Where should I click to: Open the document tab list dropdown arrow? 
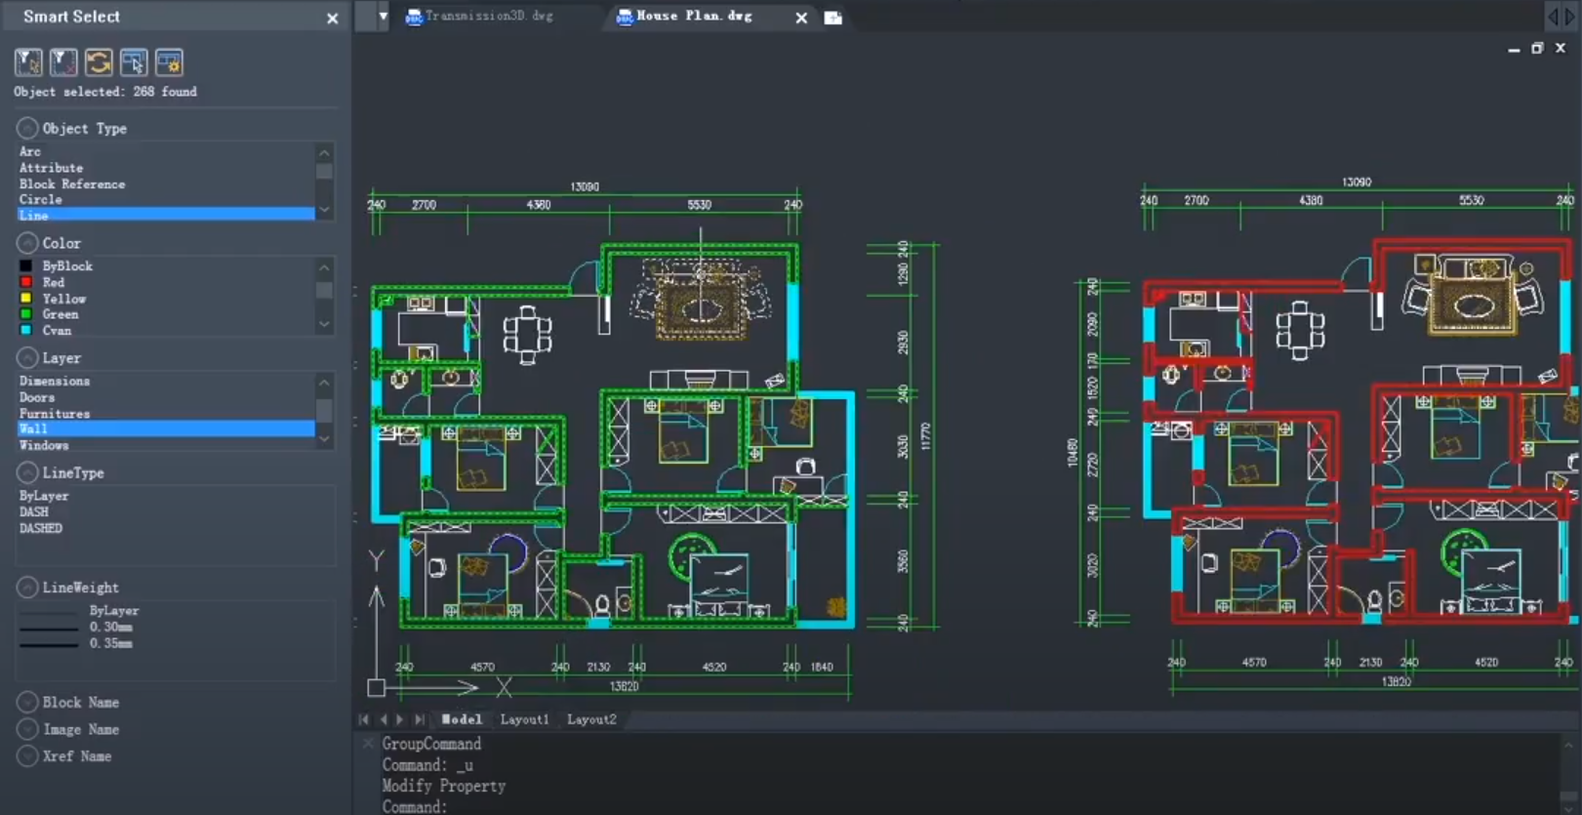click(x=383, y=17)
